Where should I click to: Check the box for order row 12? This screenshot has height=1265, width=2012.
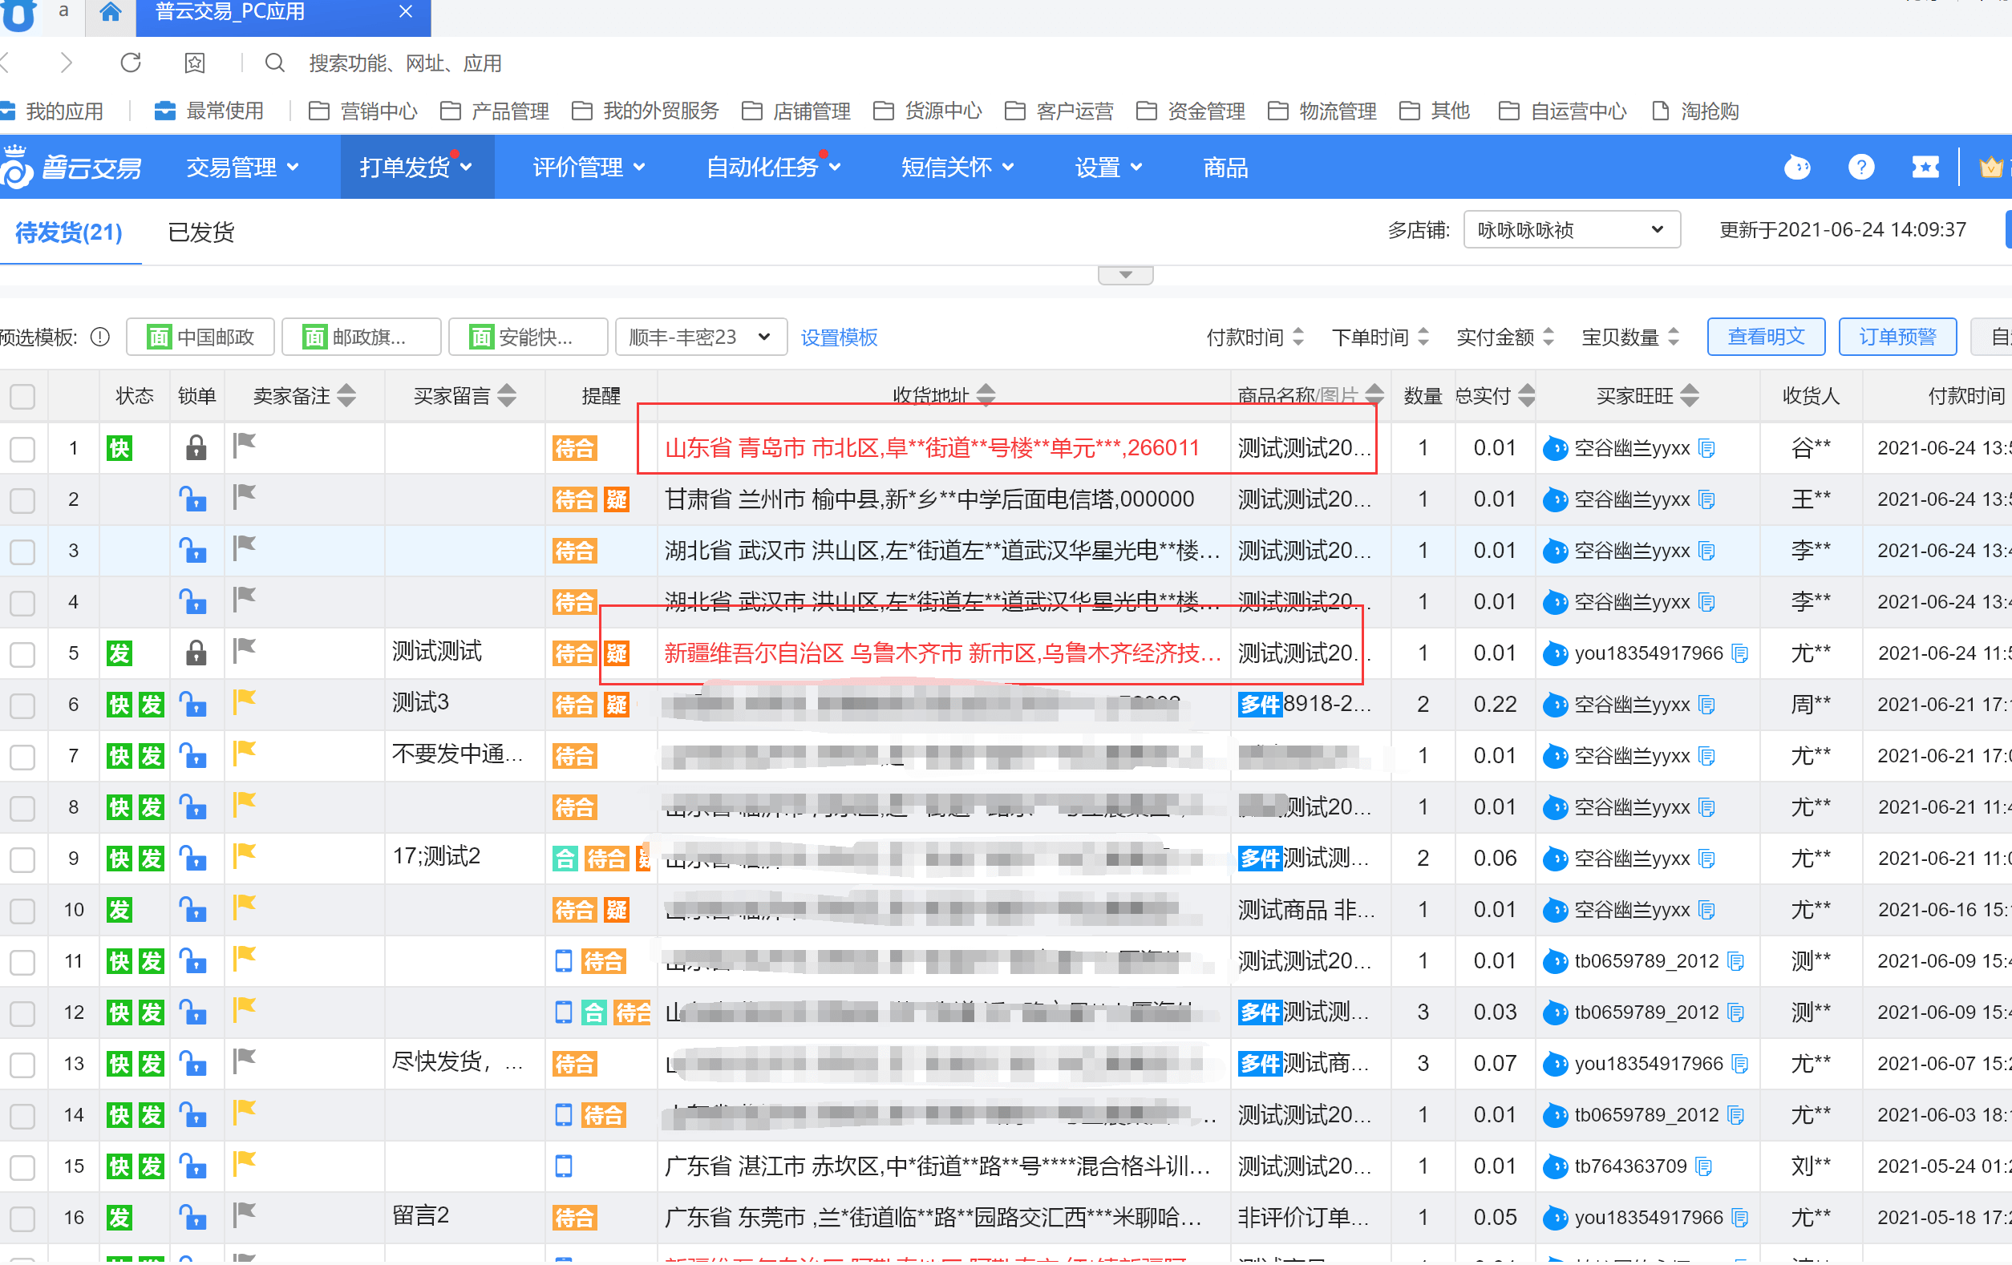tap(22, 1012)
